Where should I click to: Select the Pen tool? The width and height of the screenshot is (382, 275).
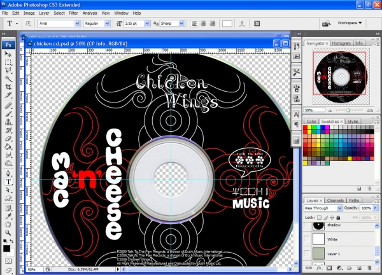pyautogui.click(x=8, y=173)
